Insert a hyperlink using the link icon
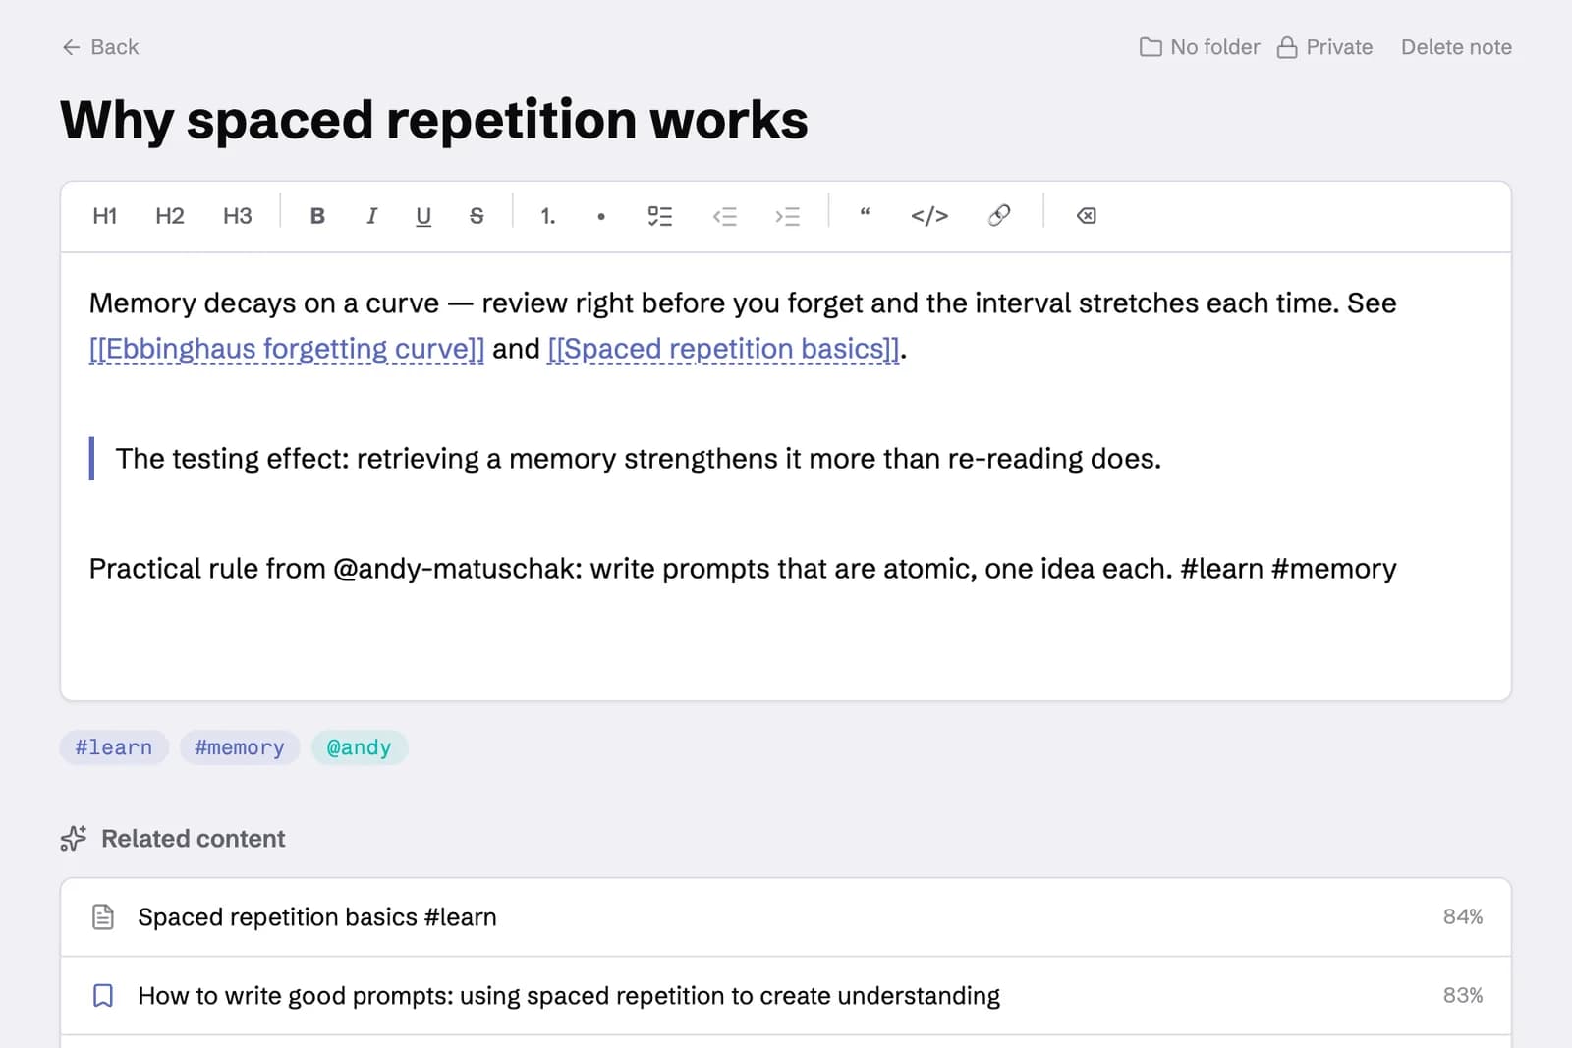1572x1048 pixels. point(999,215)
